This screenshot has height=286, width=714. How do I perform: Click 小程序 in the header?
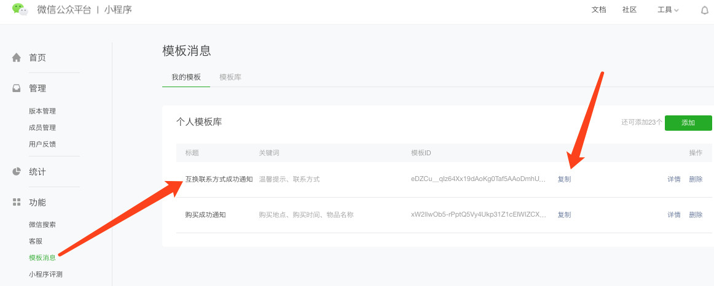point(118,10)
